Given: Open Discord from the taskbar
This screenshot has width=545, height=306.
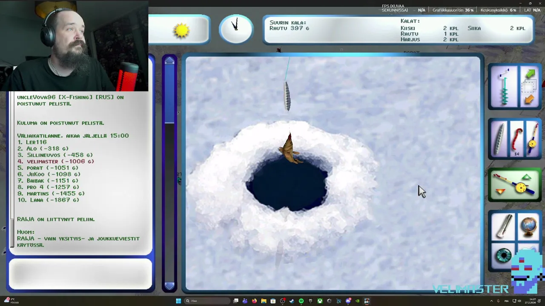Looking at the screenshot, I should [348, 301].
